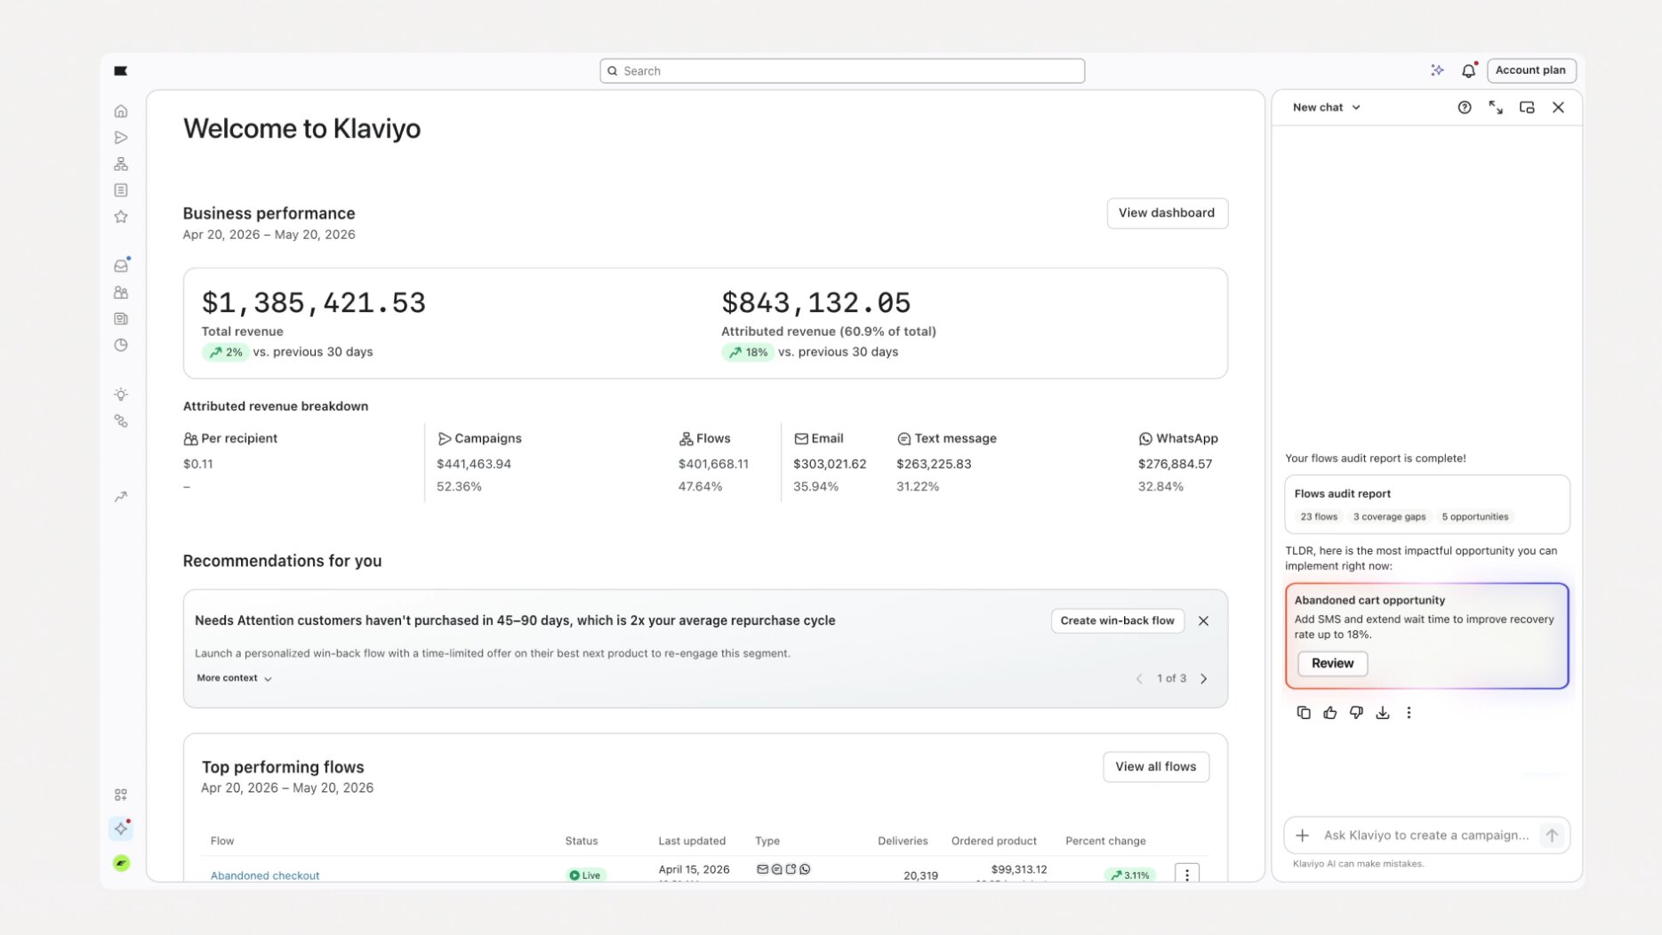
Task: Click the WhatsApp revenue breakdown label
Action: point(1177,439)
